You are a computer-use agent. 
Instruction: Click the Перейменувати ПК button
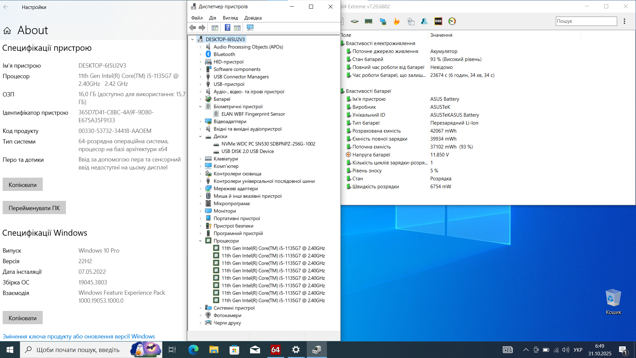pyautogui.click(x=34, y=208)
